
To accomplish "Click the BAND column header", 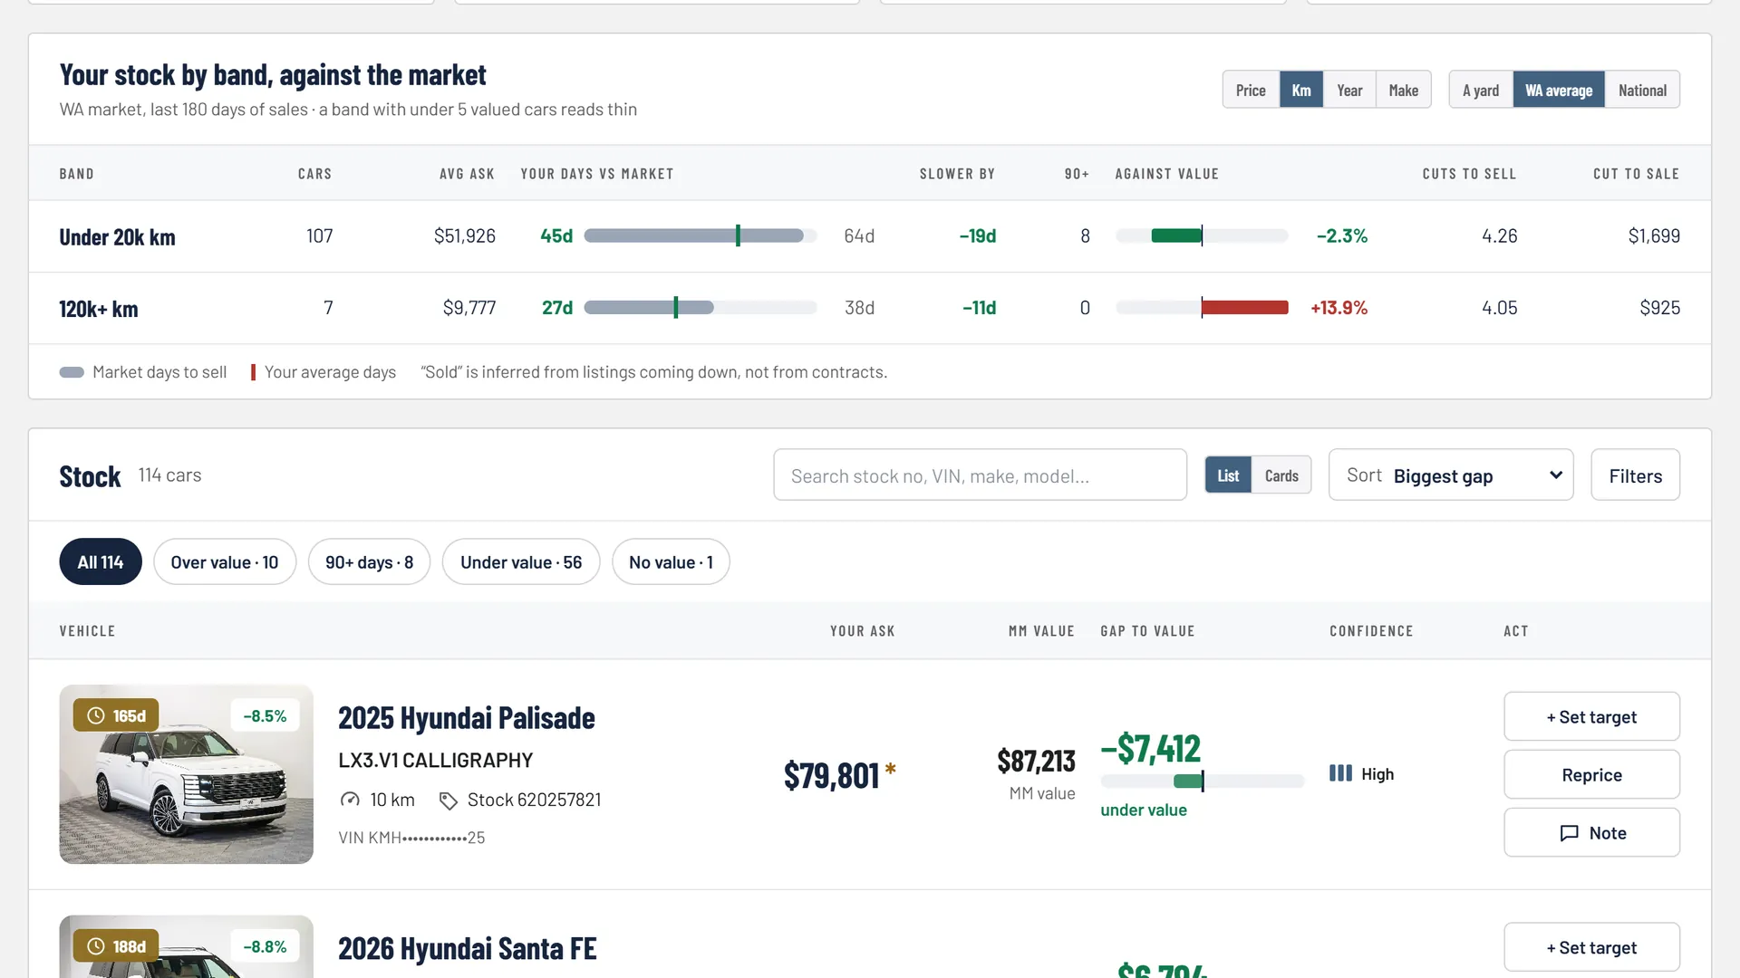I will [x=77, y=174].
